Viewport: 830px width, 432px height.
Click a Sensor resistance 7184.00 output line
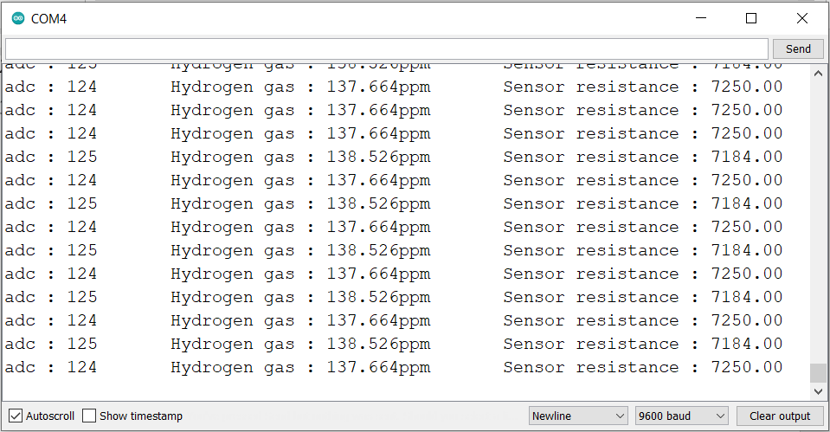pyautogui.click(x=642, y=344)
